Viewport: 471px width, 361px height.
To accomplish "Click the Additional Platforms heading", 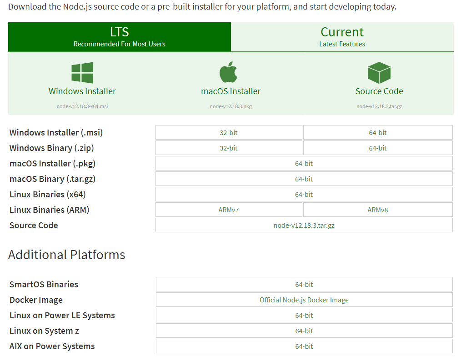I will pyautogui.click(x=67, y=255).
